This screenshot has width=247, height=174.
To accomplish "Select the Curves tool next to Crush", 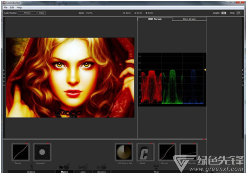I will click(x=167, y=152).
